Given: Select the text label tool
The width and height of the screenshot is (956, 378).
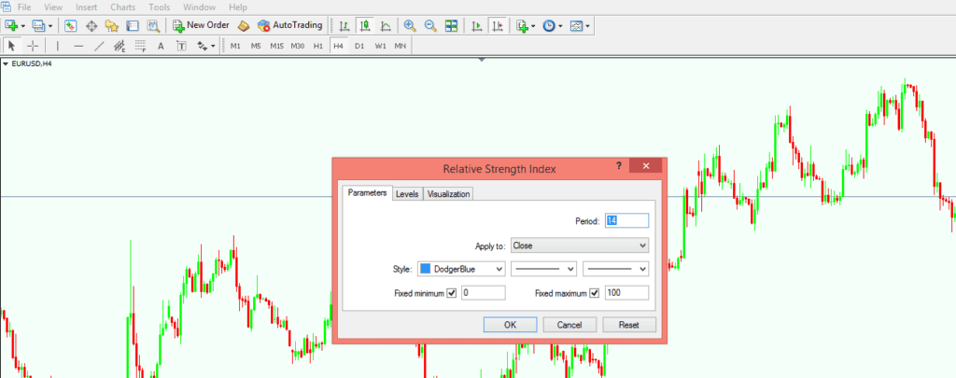Looking at the screenshot, I should 161,46.
